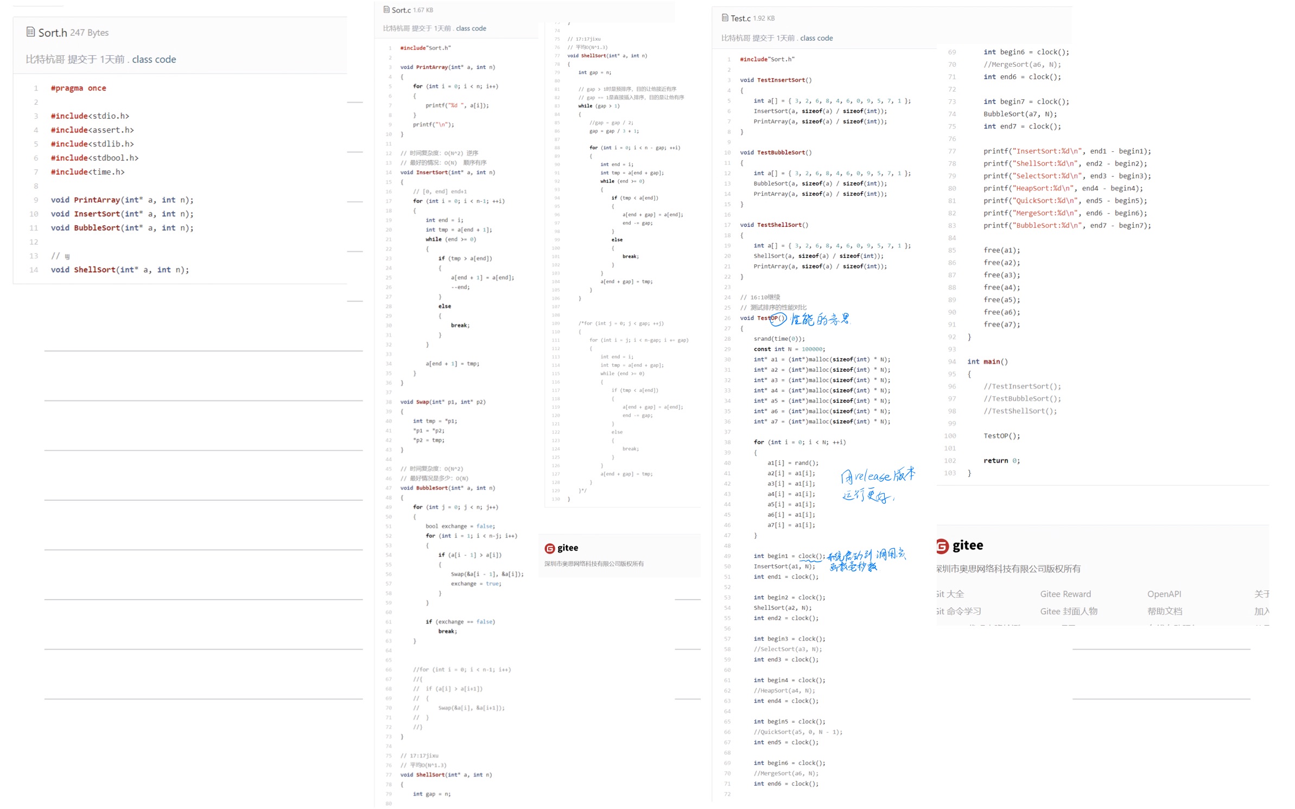Screen dimensions: 1295x809
Task: Click the file icon beside Test.c
Action: (725, 18)
